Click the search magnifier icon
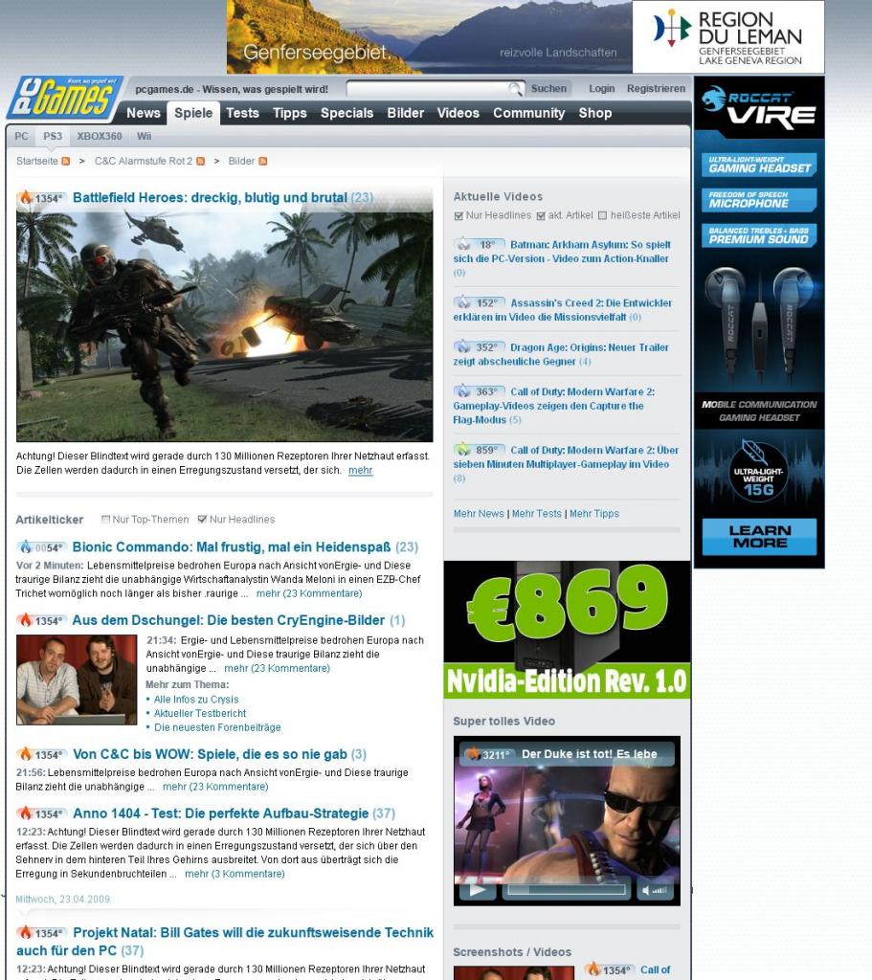The image size is (872, 980). [515, 89]
